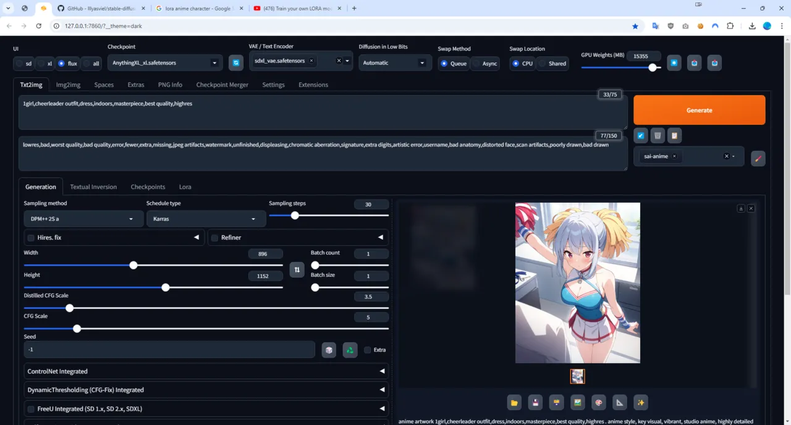The width and height of the screenshot is (791, 425).
Task: Read last generation parameters arrow icon
Action: click(641, 135)
